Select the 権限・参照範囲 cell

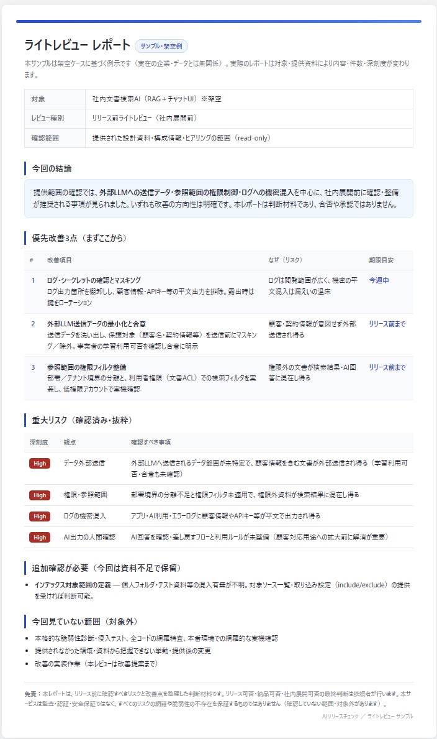pos(85,495)
